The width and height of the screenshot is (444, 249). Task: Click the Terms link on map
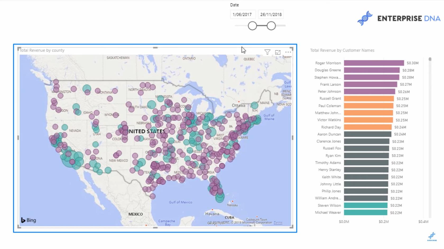(278, 223)
